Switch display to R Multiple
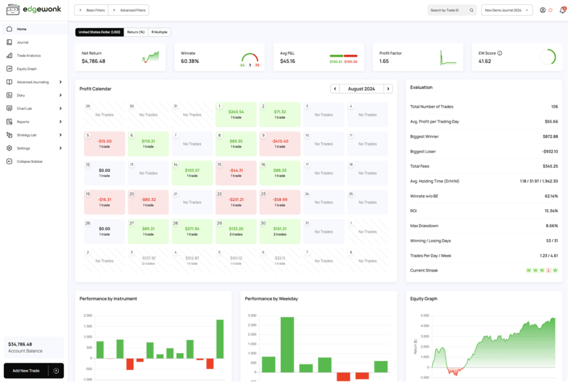Image resolution: width=569 pixels, height=382 pixels. point(159,32)
